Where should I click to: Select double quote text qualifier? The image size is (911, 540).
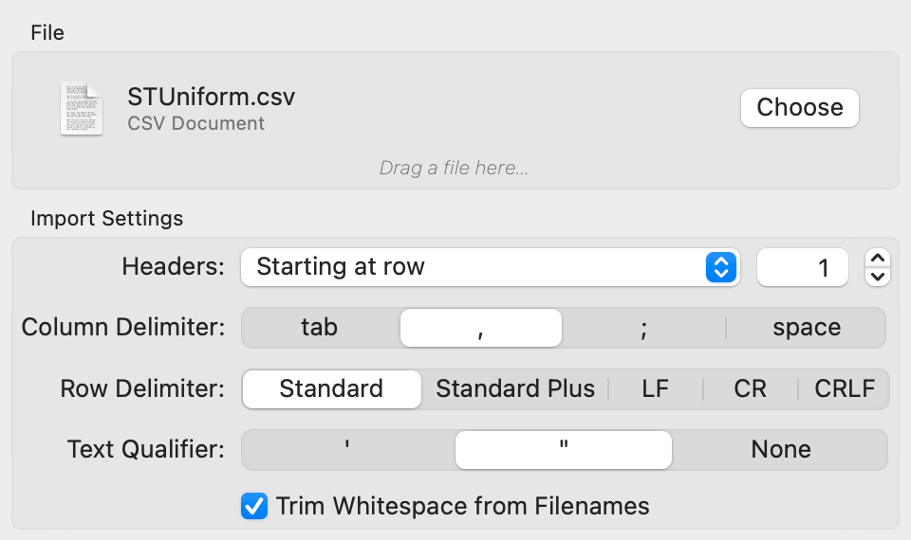[x=564, y=449]
